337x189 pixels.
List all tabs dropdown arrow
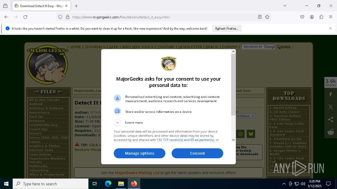pos(285,6)
